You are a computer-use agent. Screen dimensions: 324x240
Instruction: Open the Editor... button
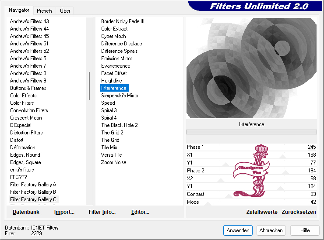pyautogui.click(x=140, y=212)
